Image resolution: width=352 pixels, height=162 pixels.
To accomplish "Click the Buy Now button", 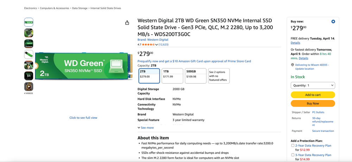I will click(313, 103).
